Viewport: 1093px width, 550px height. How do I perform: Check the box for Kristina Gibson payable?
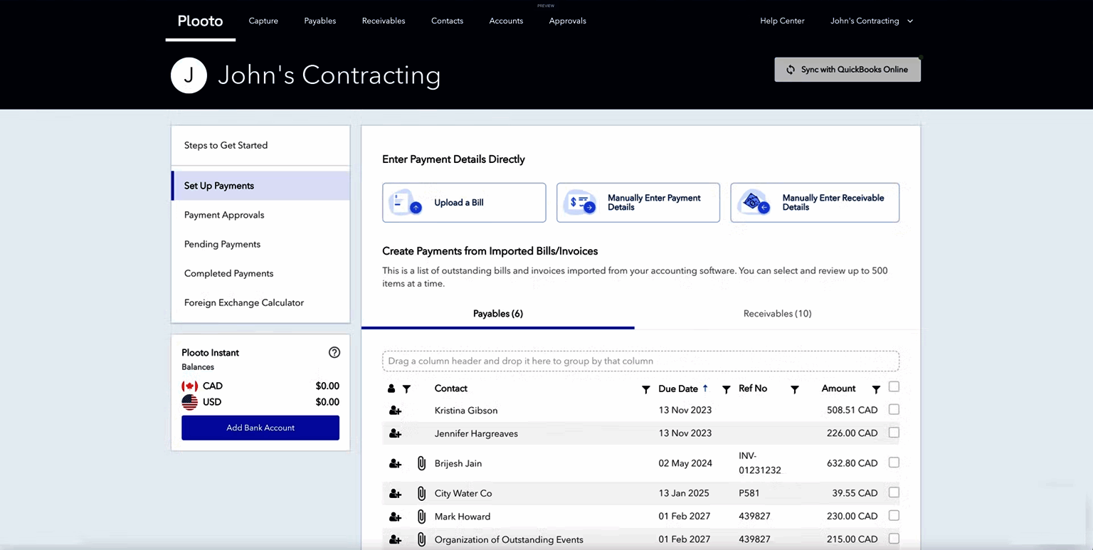tap(894, 410)
